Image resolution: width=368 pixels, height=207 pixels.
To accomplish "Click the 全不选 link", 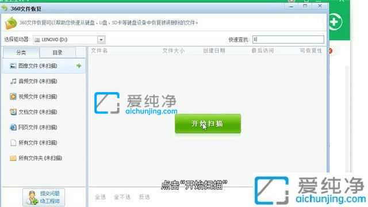I will pos(122,197).
